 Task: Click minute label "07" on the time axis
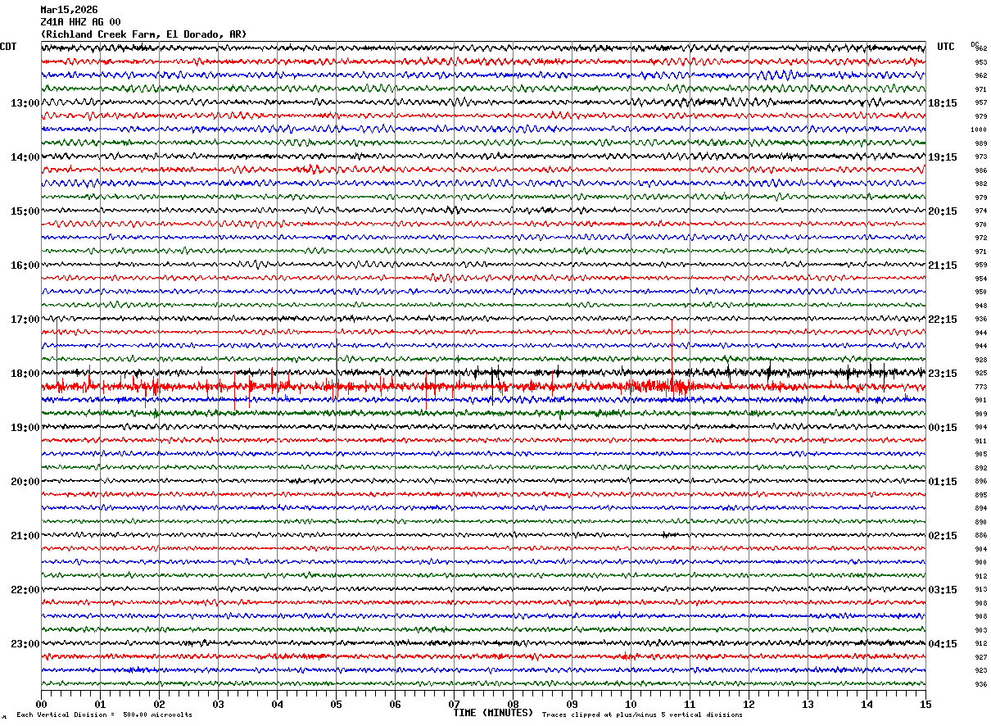tap(454, 705)
